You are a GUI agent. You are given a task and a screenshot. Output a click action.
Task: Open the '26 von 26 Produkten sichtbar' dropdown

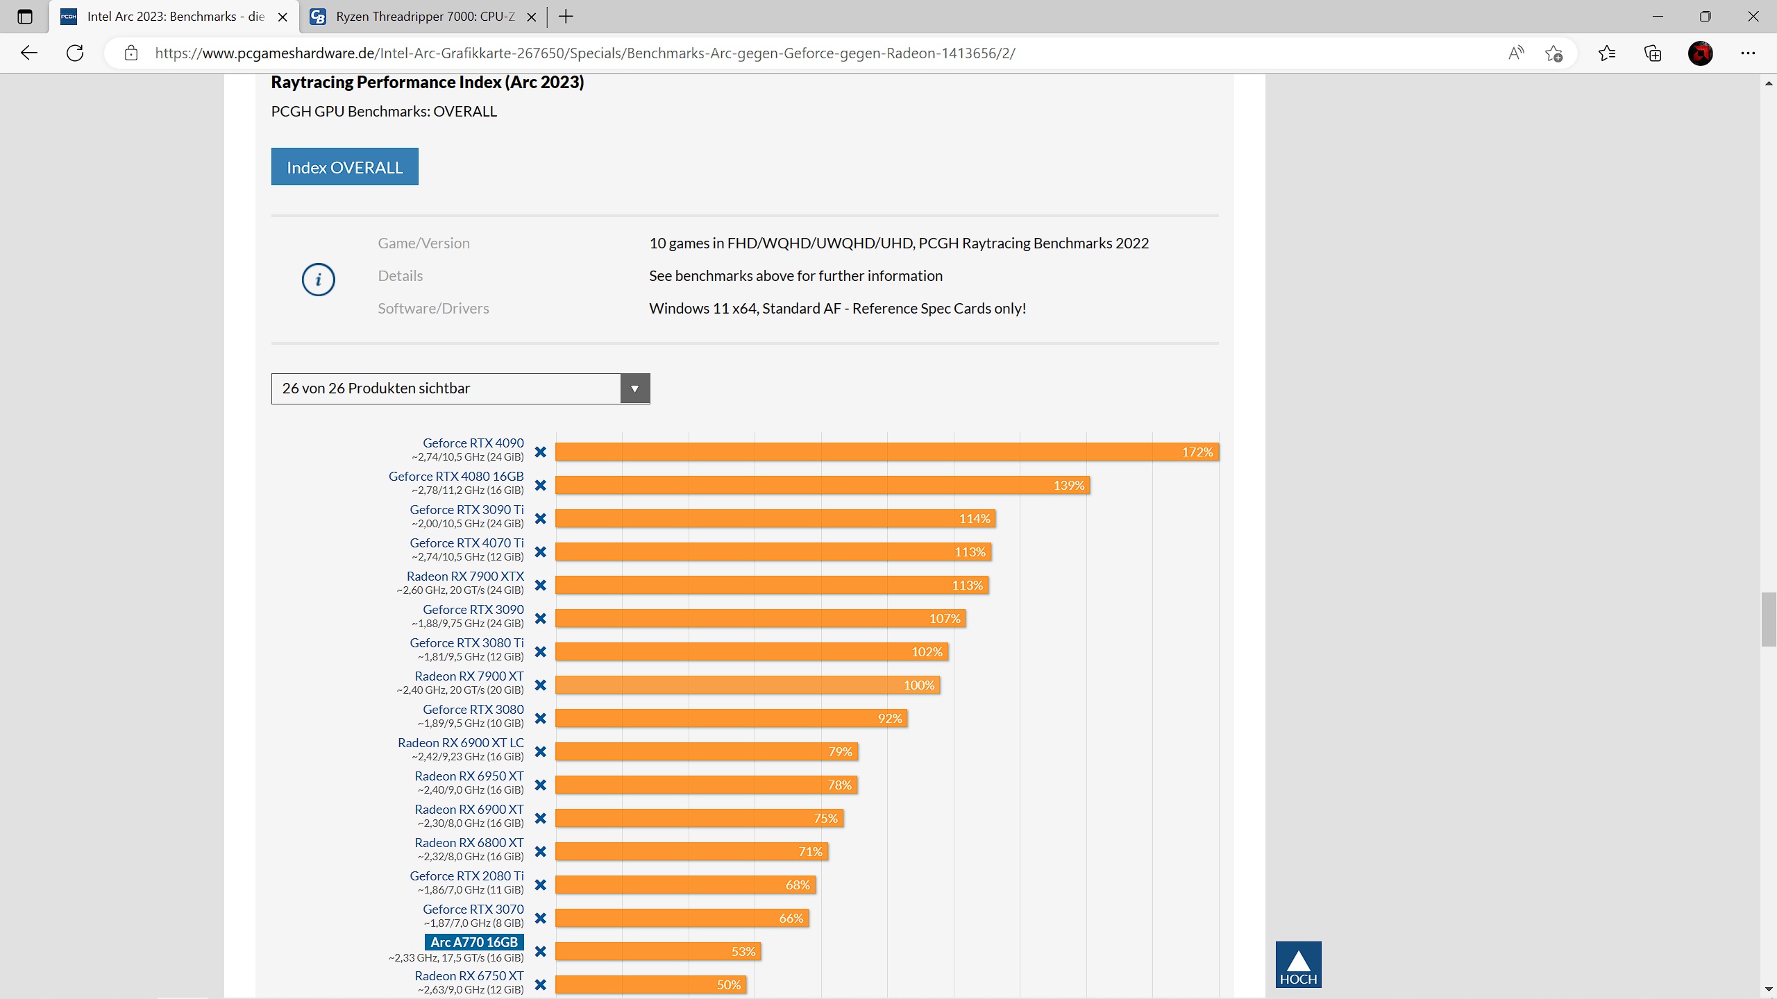tap(446, 388)
